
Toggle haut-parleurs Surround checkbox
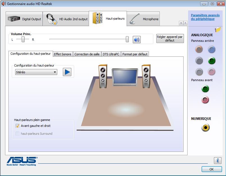[x=17, y=134]
